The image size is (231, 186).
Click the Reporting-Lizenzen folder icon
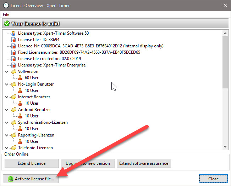click(13, 135)
